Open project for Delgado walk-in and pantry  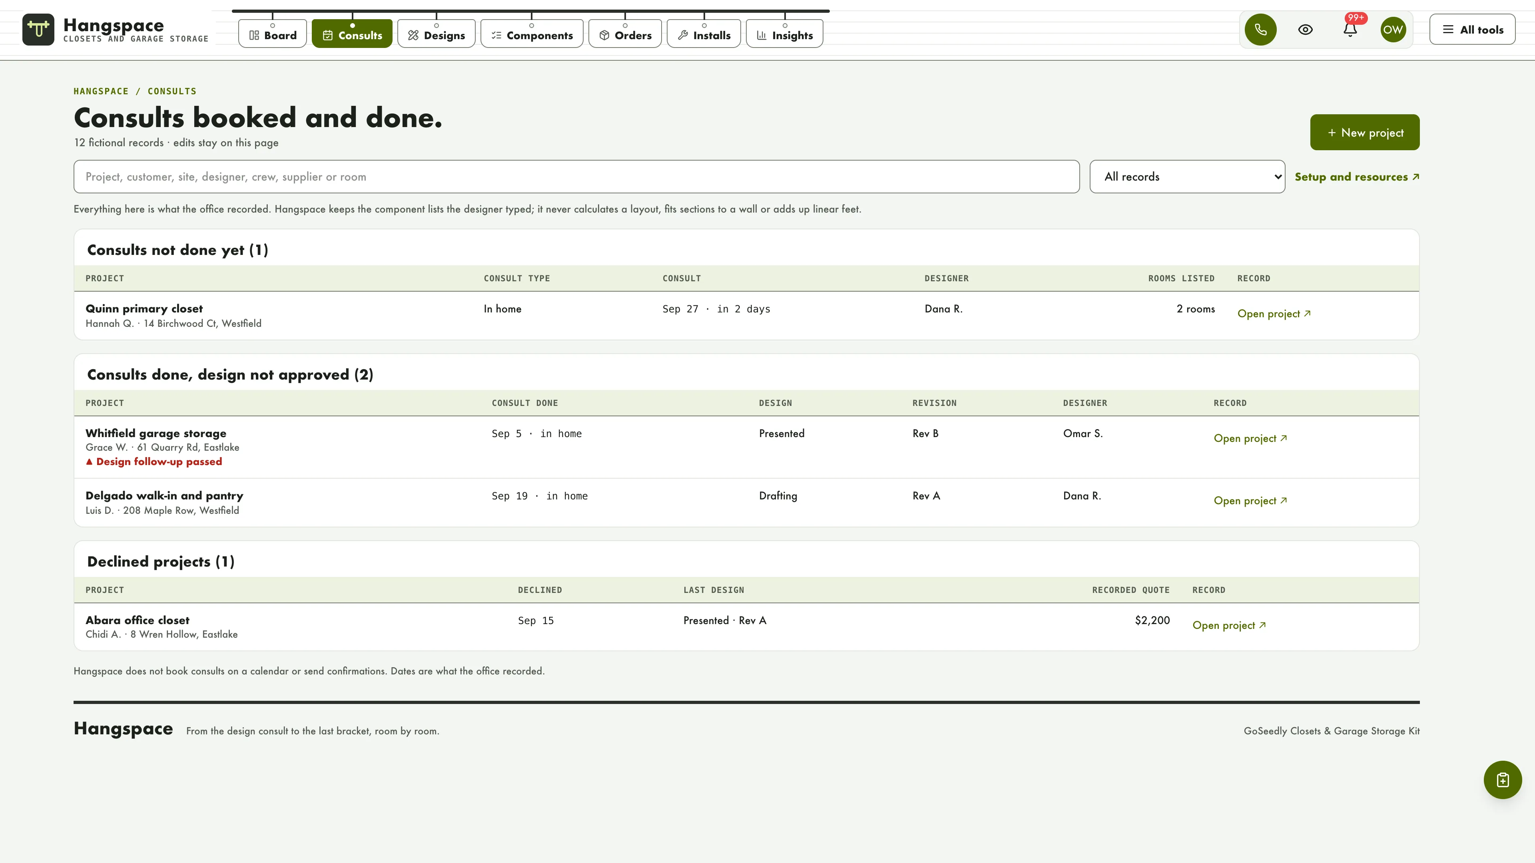click(x=1250, y=500)
